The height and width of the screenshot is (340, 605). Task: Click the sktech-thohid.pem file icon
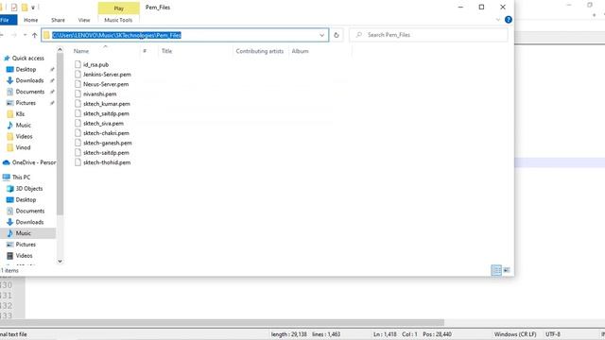pyautogui.click(x=78, y=162)
